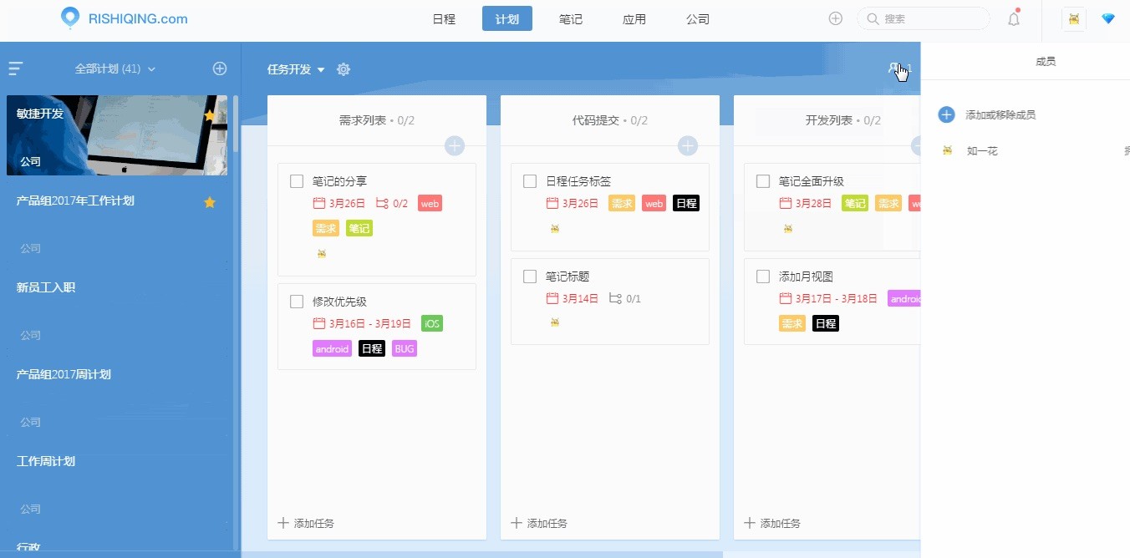Click the 笔记 tag on 笔记的分享 card
1130x558 pixels.
coord(359,228)
